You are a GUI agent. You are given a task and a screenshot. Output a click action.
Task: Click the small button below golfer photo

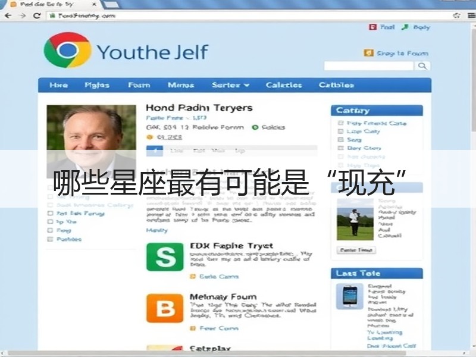pyautogui.click(x=356, y=250)
